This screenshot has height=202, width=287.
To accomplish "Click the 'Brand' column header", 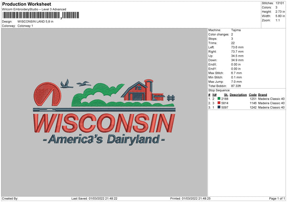I will [263, 95].
